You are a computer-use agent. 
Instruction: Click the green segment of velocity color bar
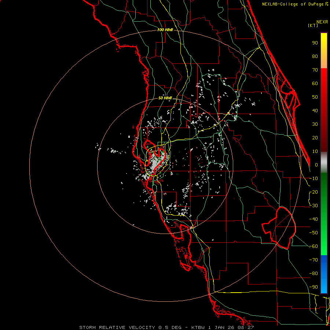[324, 214]
